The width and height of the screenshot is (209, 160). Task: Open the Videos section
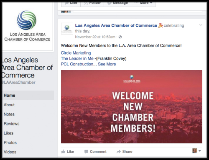(x=10, y=152)
